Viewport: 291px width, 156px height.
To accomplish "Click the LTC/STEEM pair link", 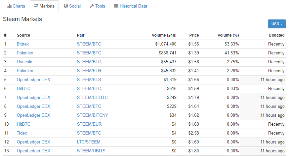I will click(89, 142).
